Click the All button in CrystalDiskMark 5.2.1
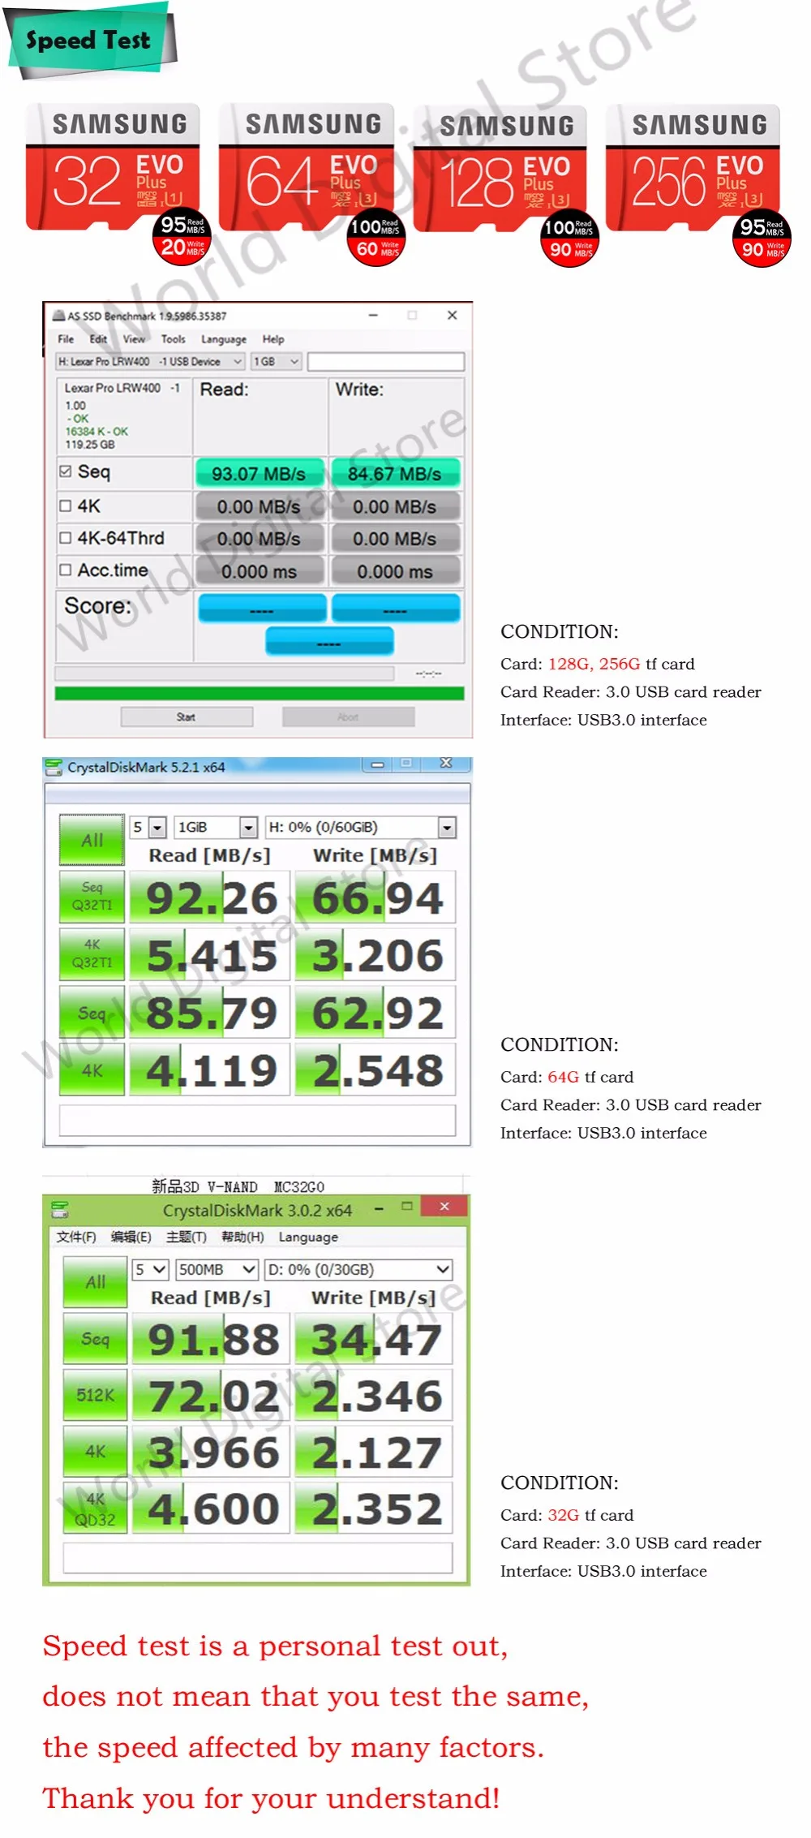Viewport: 811px width, 1838px height. pyautogui.click(x=92, y=840)
